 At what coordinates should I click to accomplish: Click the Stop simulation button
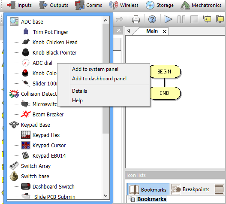[x=194, y=19]
